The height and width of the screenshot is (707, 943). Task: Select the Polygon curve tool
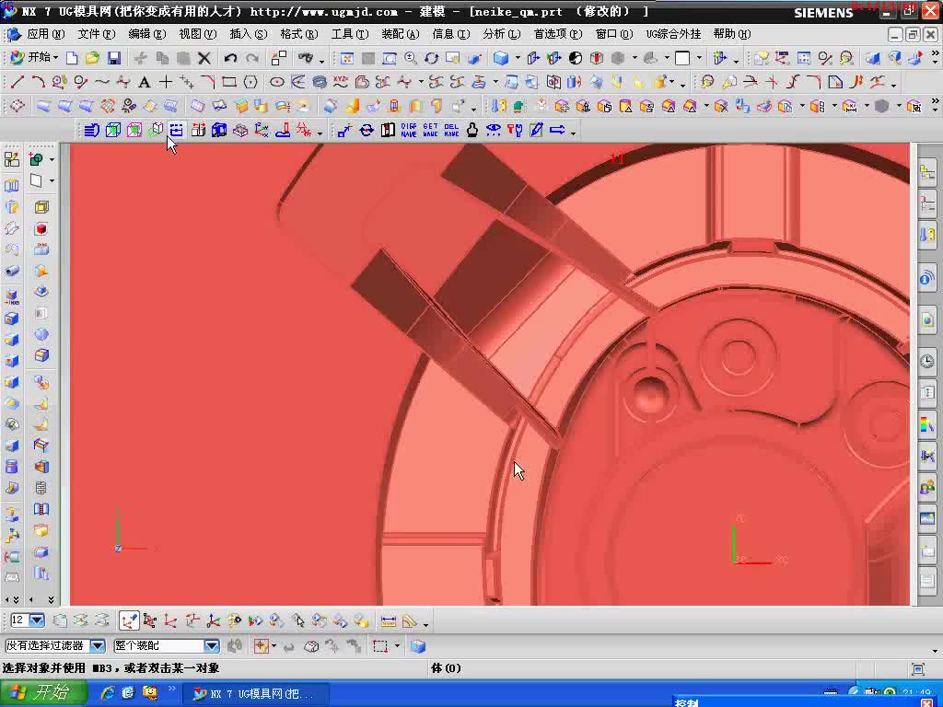tap(250, 82)
